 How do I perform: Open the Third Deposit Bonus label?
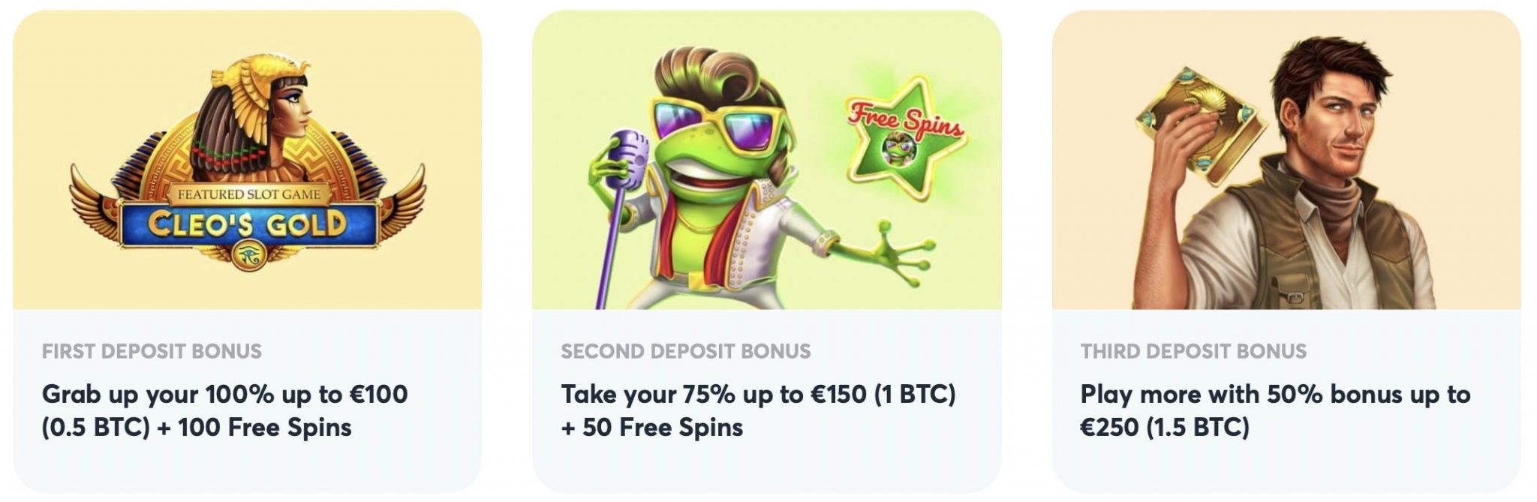tap(1193, 351)
